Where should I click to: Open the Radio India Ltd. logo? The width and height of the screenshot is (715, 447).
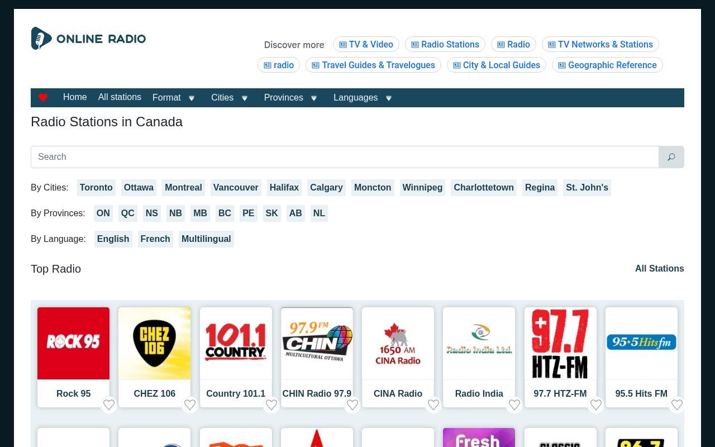pyautogui.click(x=479, y=343)
